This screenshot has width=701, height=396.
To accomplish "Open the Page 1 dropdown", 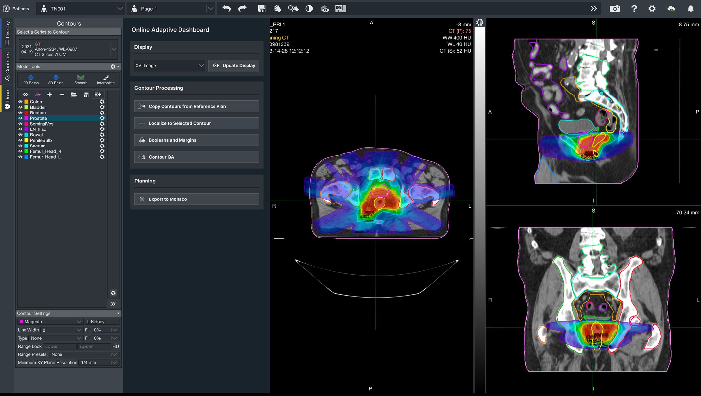I will (x=210, y=8).
